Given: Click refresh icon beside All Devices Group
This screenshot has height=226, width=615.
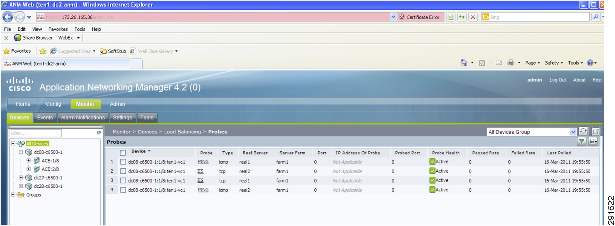Looking at the screenshot, I should coord(583,131).
